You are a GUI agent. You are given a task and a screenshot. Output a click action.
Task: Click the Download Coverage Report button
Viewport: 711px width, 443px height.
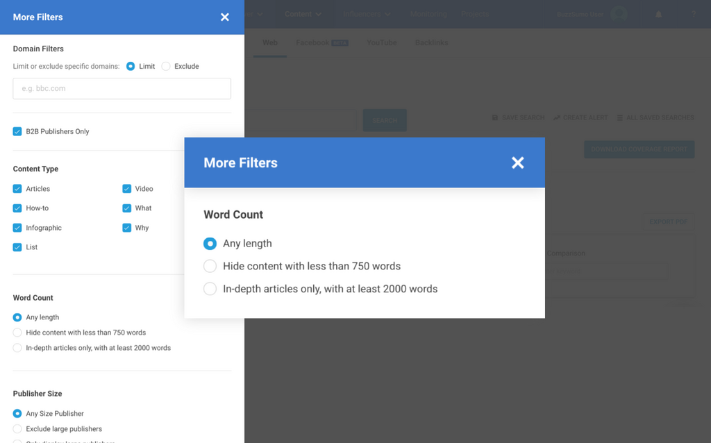point(639,149)
